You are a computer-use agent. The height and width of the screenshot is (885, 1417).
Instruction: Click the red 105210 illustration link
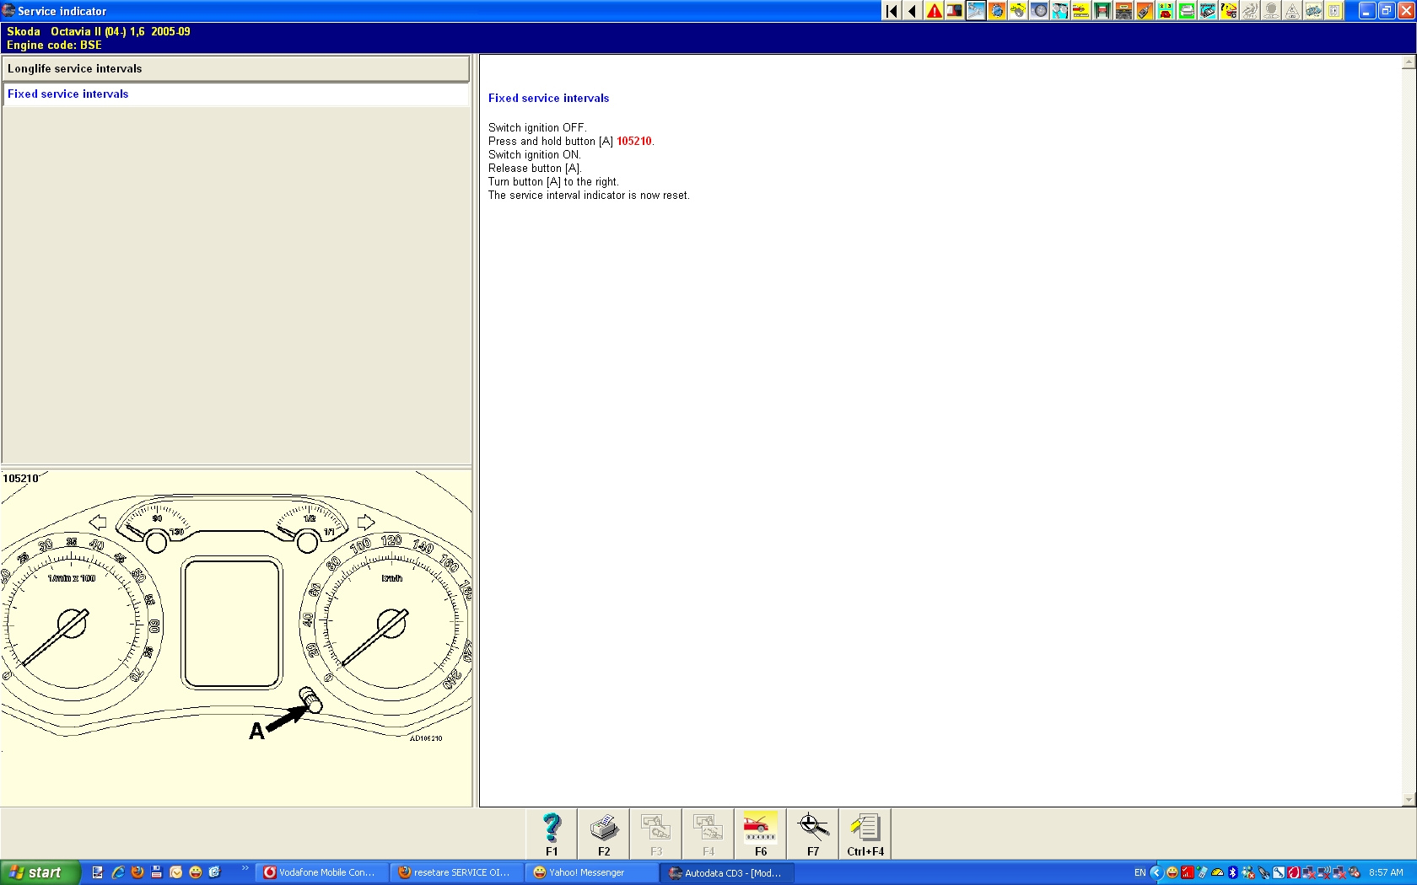(x=633, y=142)
